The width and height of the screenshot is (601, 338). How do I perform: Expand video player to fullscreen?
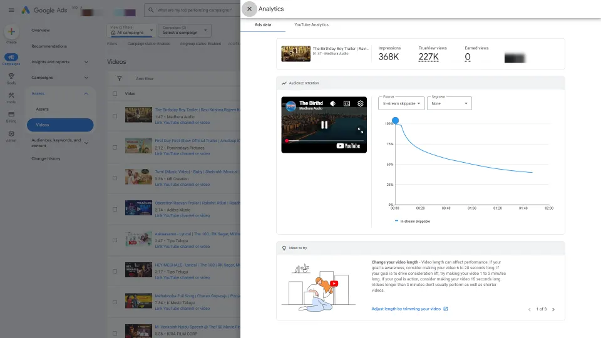[x=361, y=130]
